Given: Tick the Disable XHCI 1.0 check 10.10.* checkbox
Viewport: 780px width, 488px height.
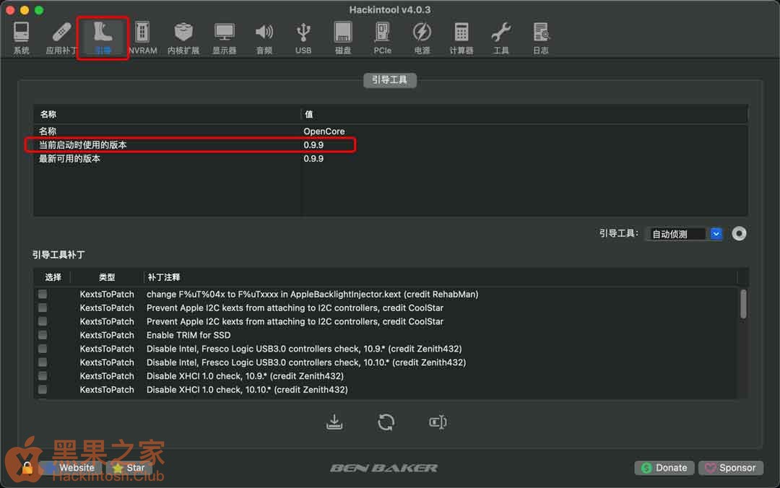Looking at the screenshot, I should point(43,390).
